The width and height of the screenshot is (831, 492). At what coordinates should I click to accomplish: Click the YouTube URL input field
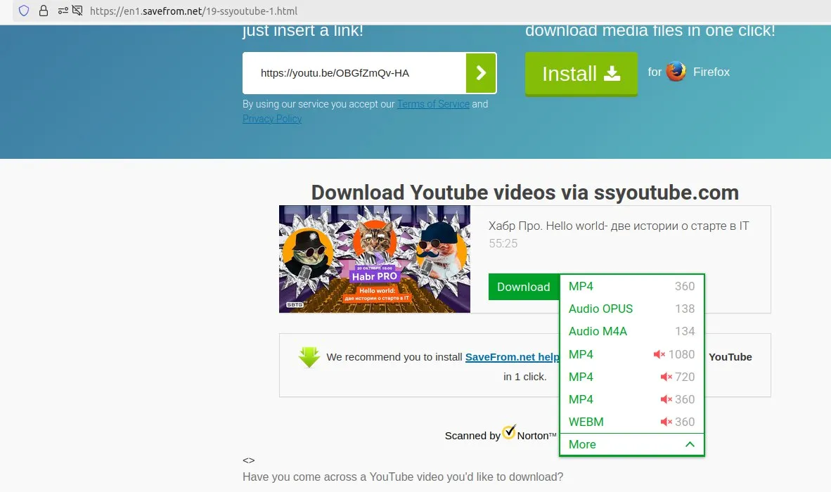[354, 73]
